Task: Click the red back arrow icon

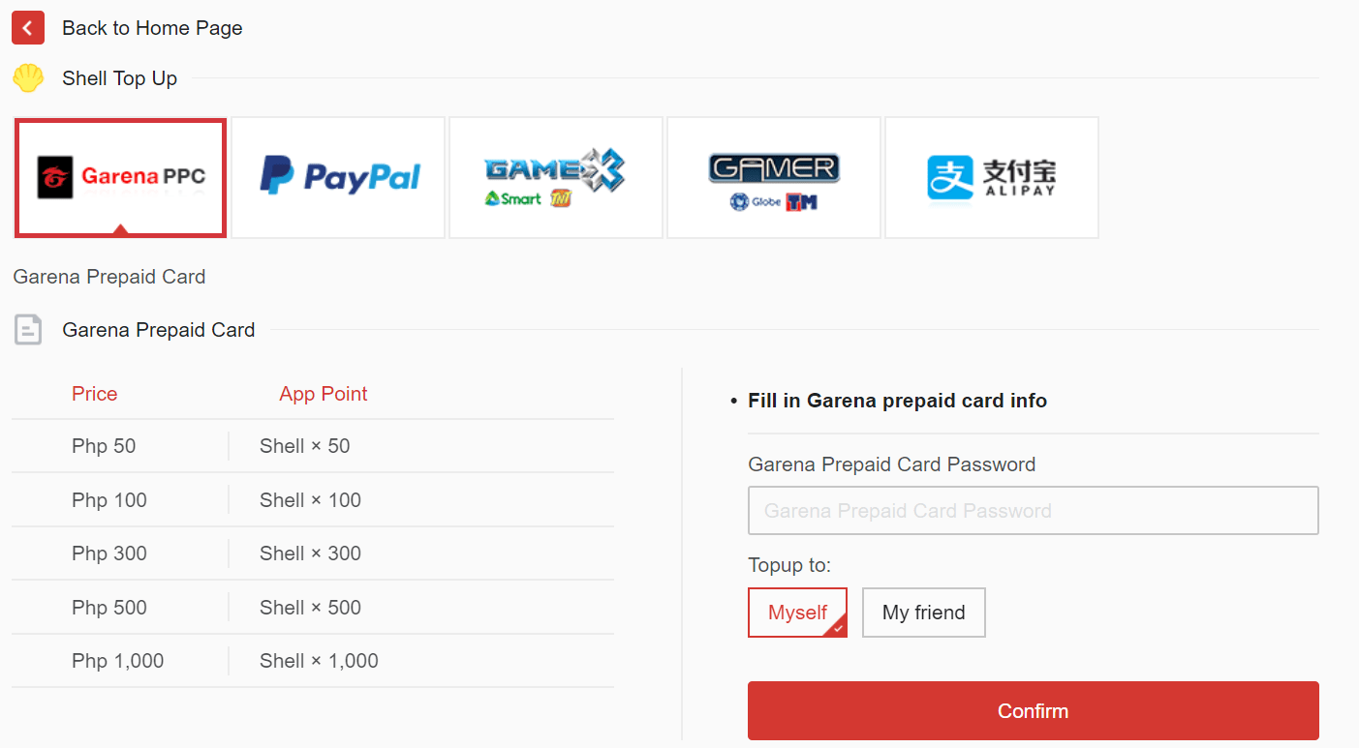Action: 27,27
